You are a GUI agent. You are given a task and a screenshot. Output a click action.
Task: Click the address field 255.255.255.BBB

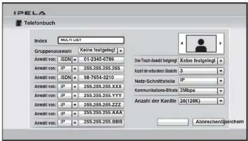point(101,123)
